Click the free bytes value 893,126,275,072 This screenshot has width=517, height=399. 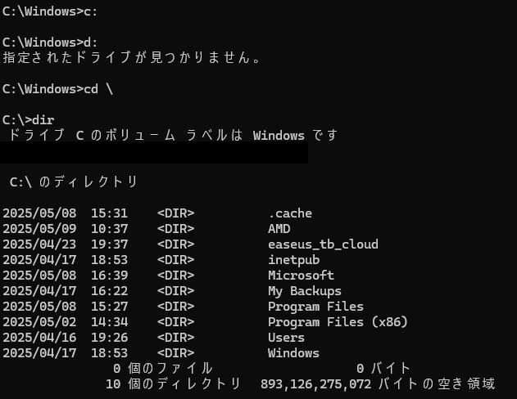pyautogui.click(x=316, y=383)
